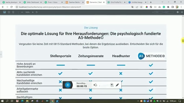Reset zoom with the undo arrow icon
The width and height of the screenshot is (184, 103).
click(x=37, y=12)
